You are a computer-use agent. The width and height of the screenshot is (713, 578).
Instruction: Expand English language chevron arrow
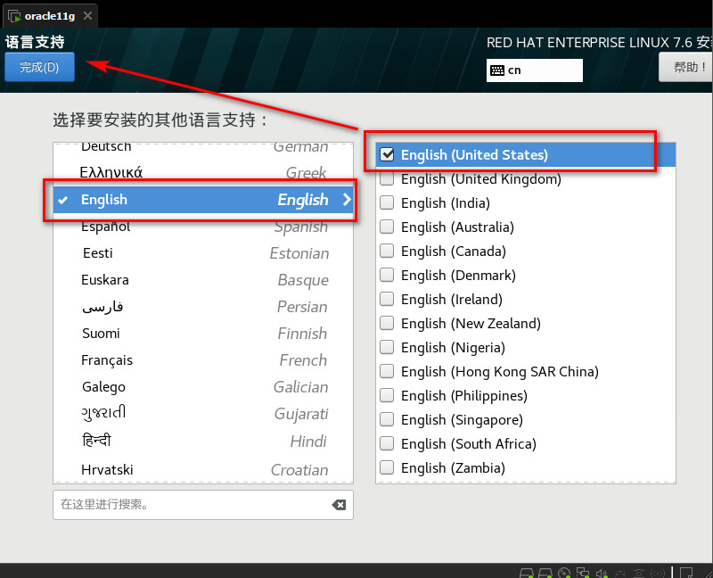[346, 200]
